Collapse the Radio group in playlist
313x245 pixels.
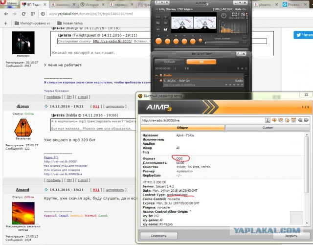(x=156, y=75)
